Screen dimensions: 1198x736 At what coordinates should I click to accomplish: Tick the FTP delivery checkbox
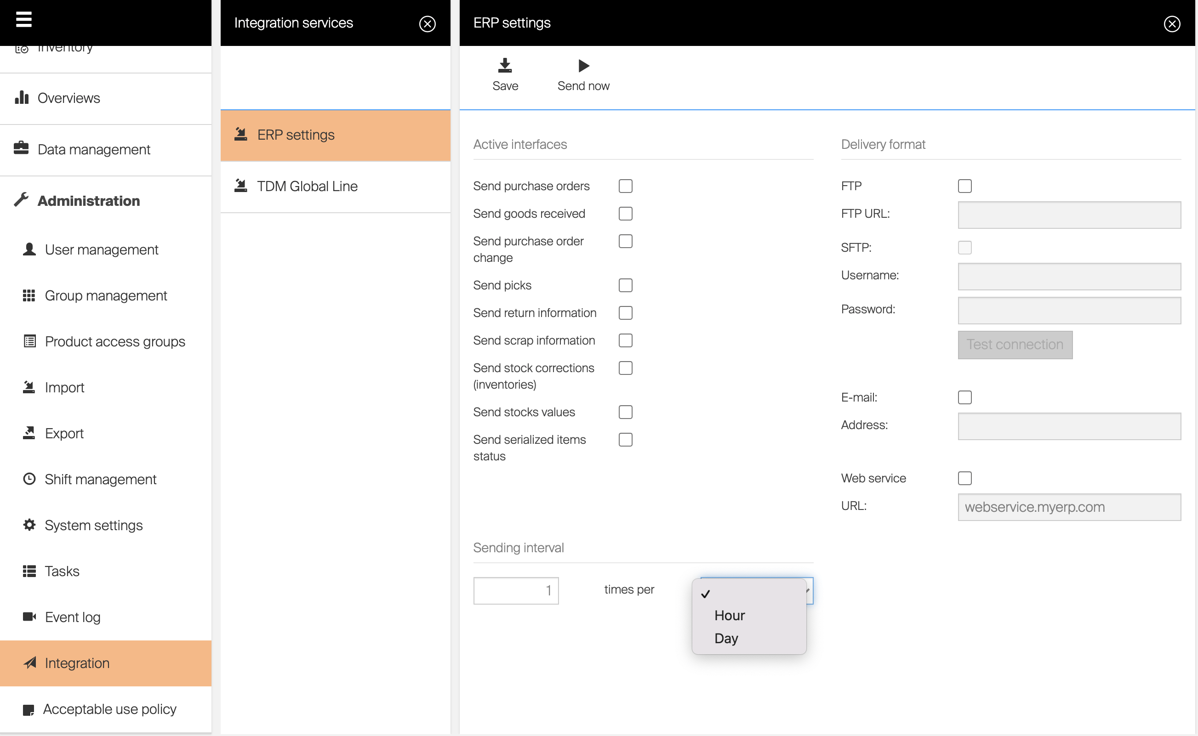pyautogui.click(x=964, y=186)
